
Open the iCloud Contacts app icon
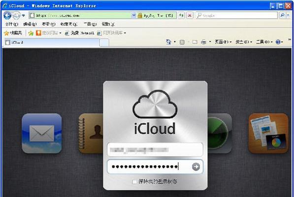[x=91, y=133]
